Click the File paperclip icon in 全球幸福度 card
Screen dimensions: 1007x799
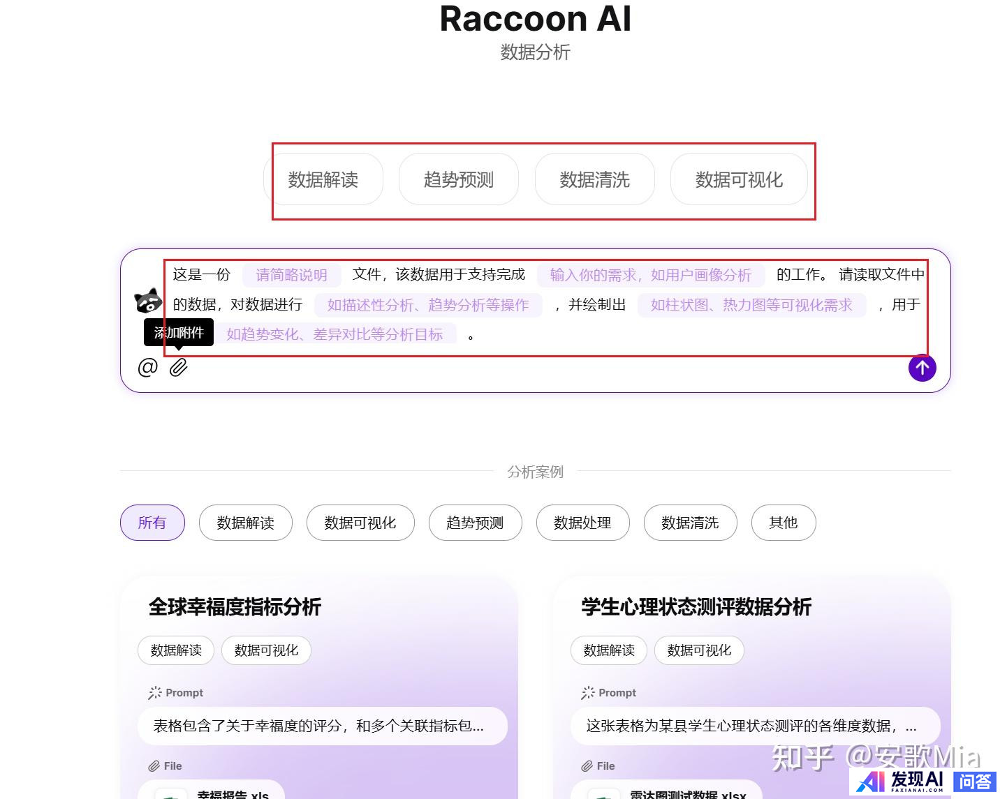pyautogui.click(x=154, y=766)
